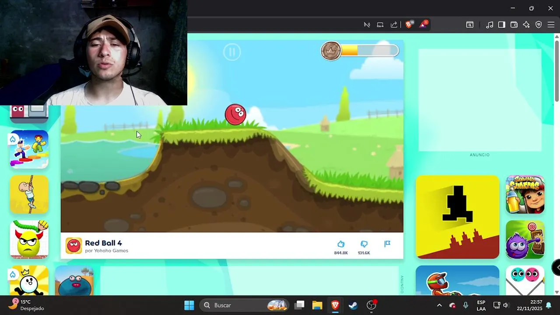The height and width of the screenshot is (315, 560).
Task: Open OBS Studio from the taskbar
Action: click(371, 305)
